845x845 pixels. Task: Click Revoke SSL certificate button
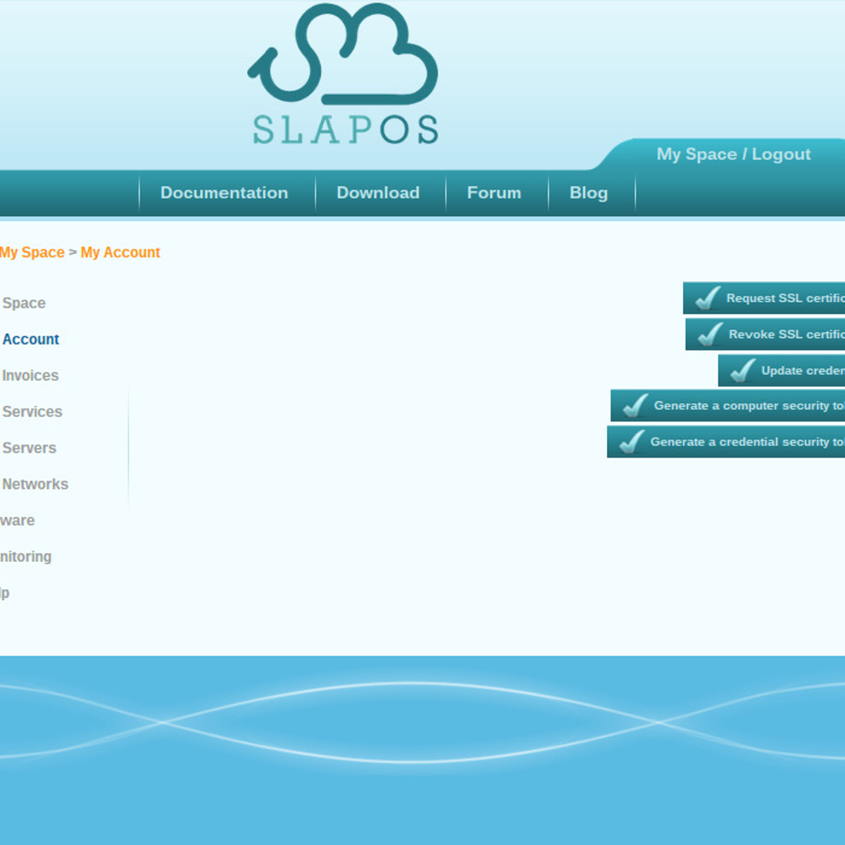[x=765, y=334]
